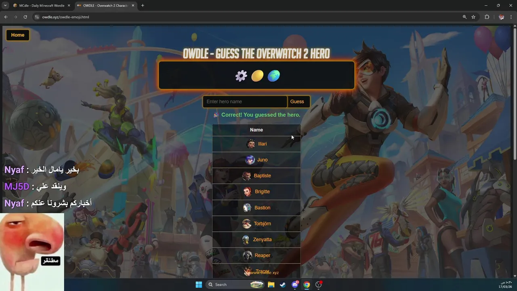Open the Chrome profile avatar
517x291 pixels.
tap(501, 17)
